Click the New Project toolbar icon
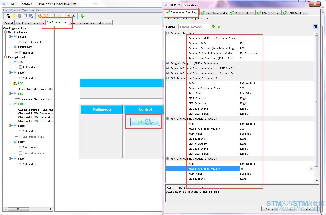326x215 pixels. [8, 16]
